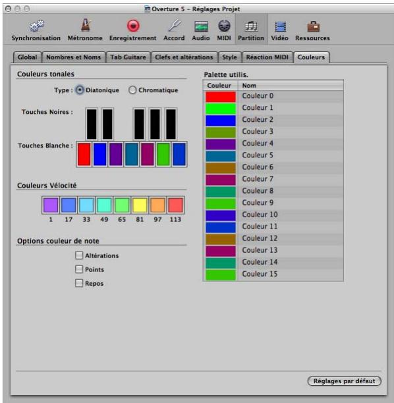The image size is (394, 403).
Task: Select the Couleurs tab
Action: pyautogui.click(x=311, y=57)
